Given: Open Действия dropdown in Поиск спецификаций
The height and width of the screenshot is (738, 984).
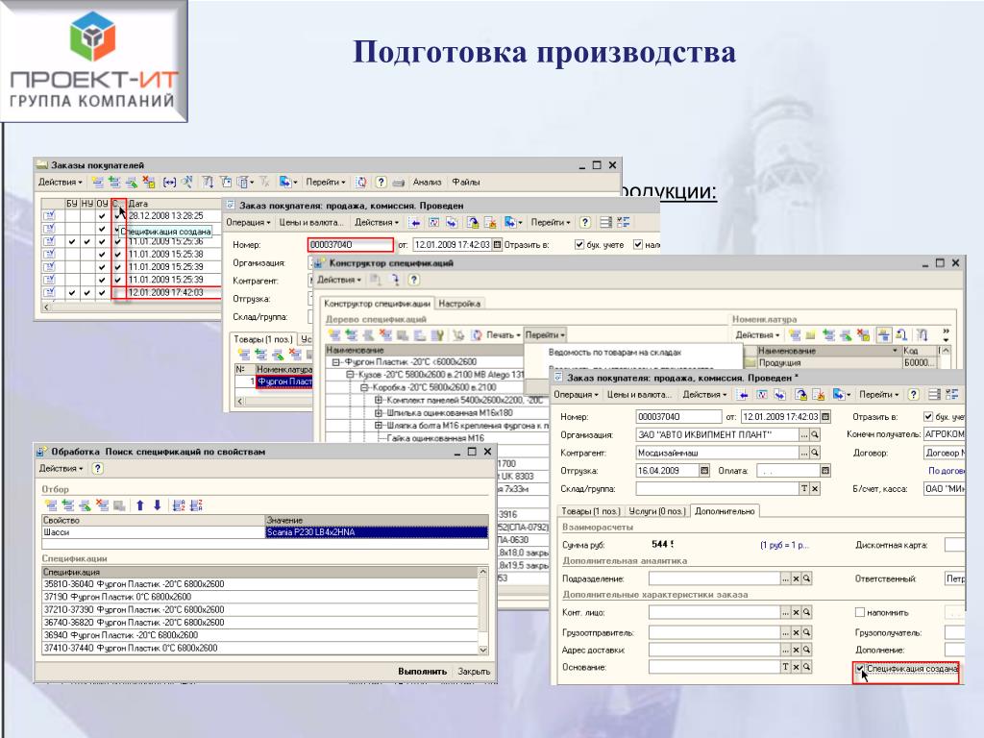Looking at the screenshot, I should click(x=61, y=468).
